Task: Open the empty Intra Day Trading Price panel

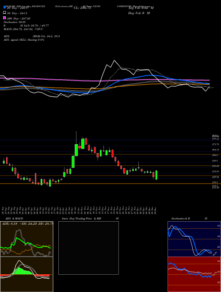Action: point(88,248)
